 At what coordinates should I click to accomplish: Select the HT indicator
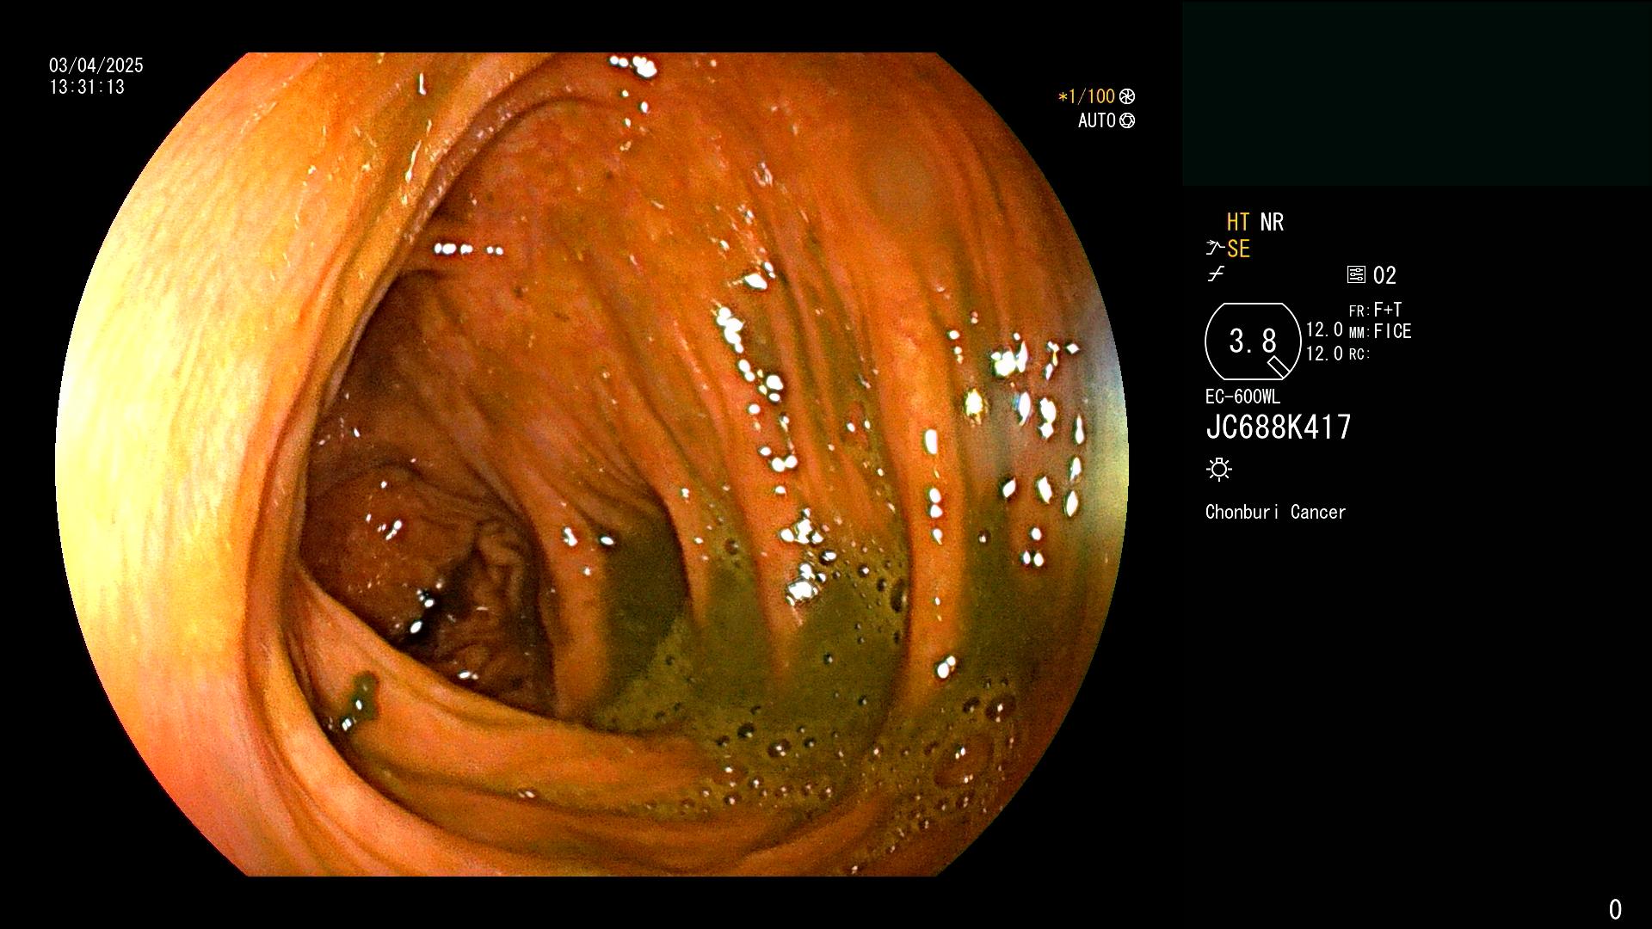coord(1238,222)
